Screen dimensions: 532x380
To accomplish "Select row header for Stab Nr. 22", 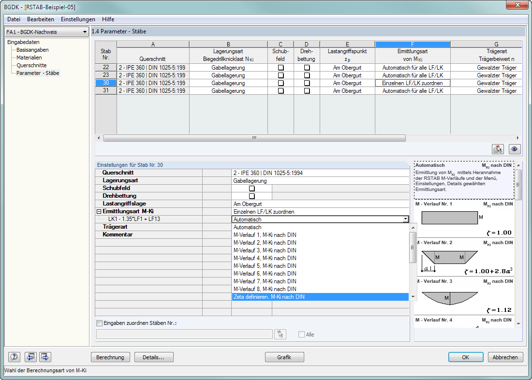I will point(106,68).
